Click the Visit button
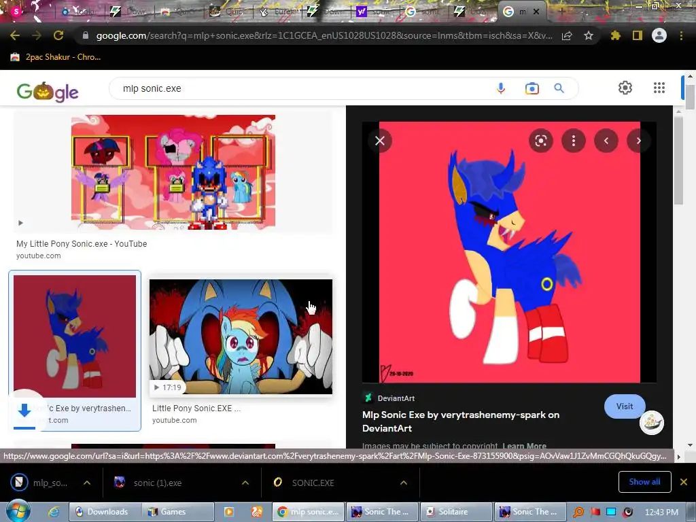 (625, 406)
